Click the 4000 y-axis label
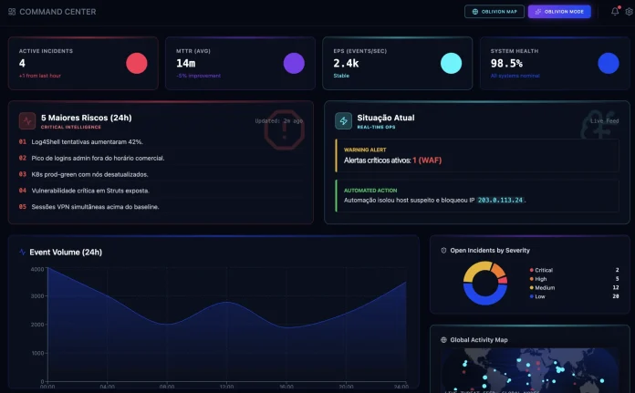The image size is (635, 393). click(x=37, y=269)
